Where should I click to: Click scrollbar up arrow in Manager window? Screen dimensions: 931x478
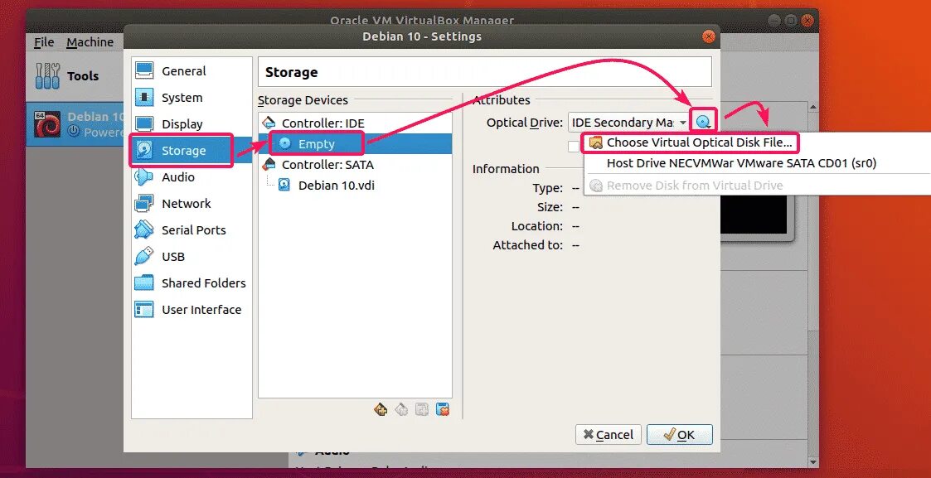tap(812, 107)
